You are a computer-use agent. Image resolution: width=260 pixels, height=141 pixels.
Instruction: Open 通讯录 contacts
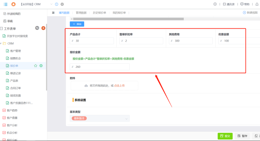point(229,4)
